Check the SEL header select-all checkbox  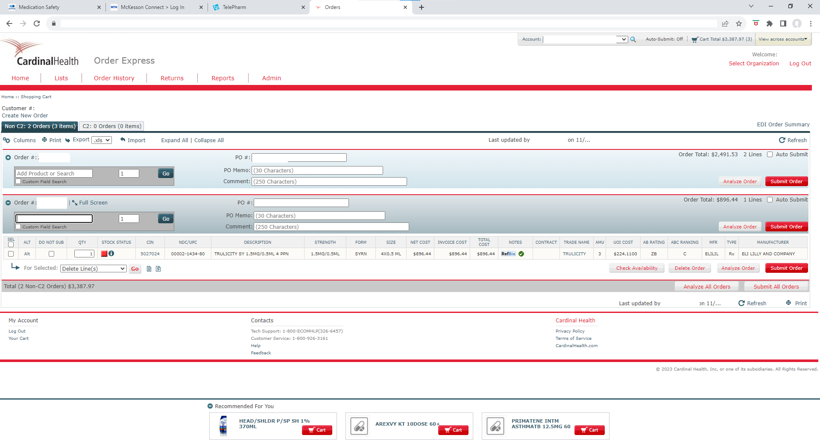pos(11,245)
